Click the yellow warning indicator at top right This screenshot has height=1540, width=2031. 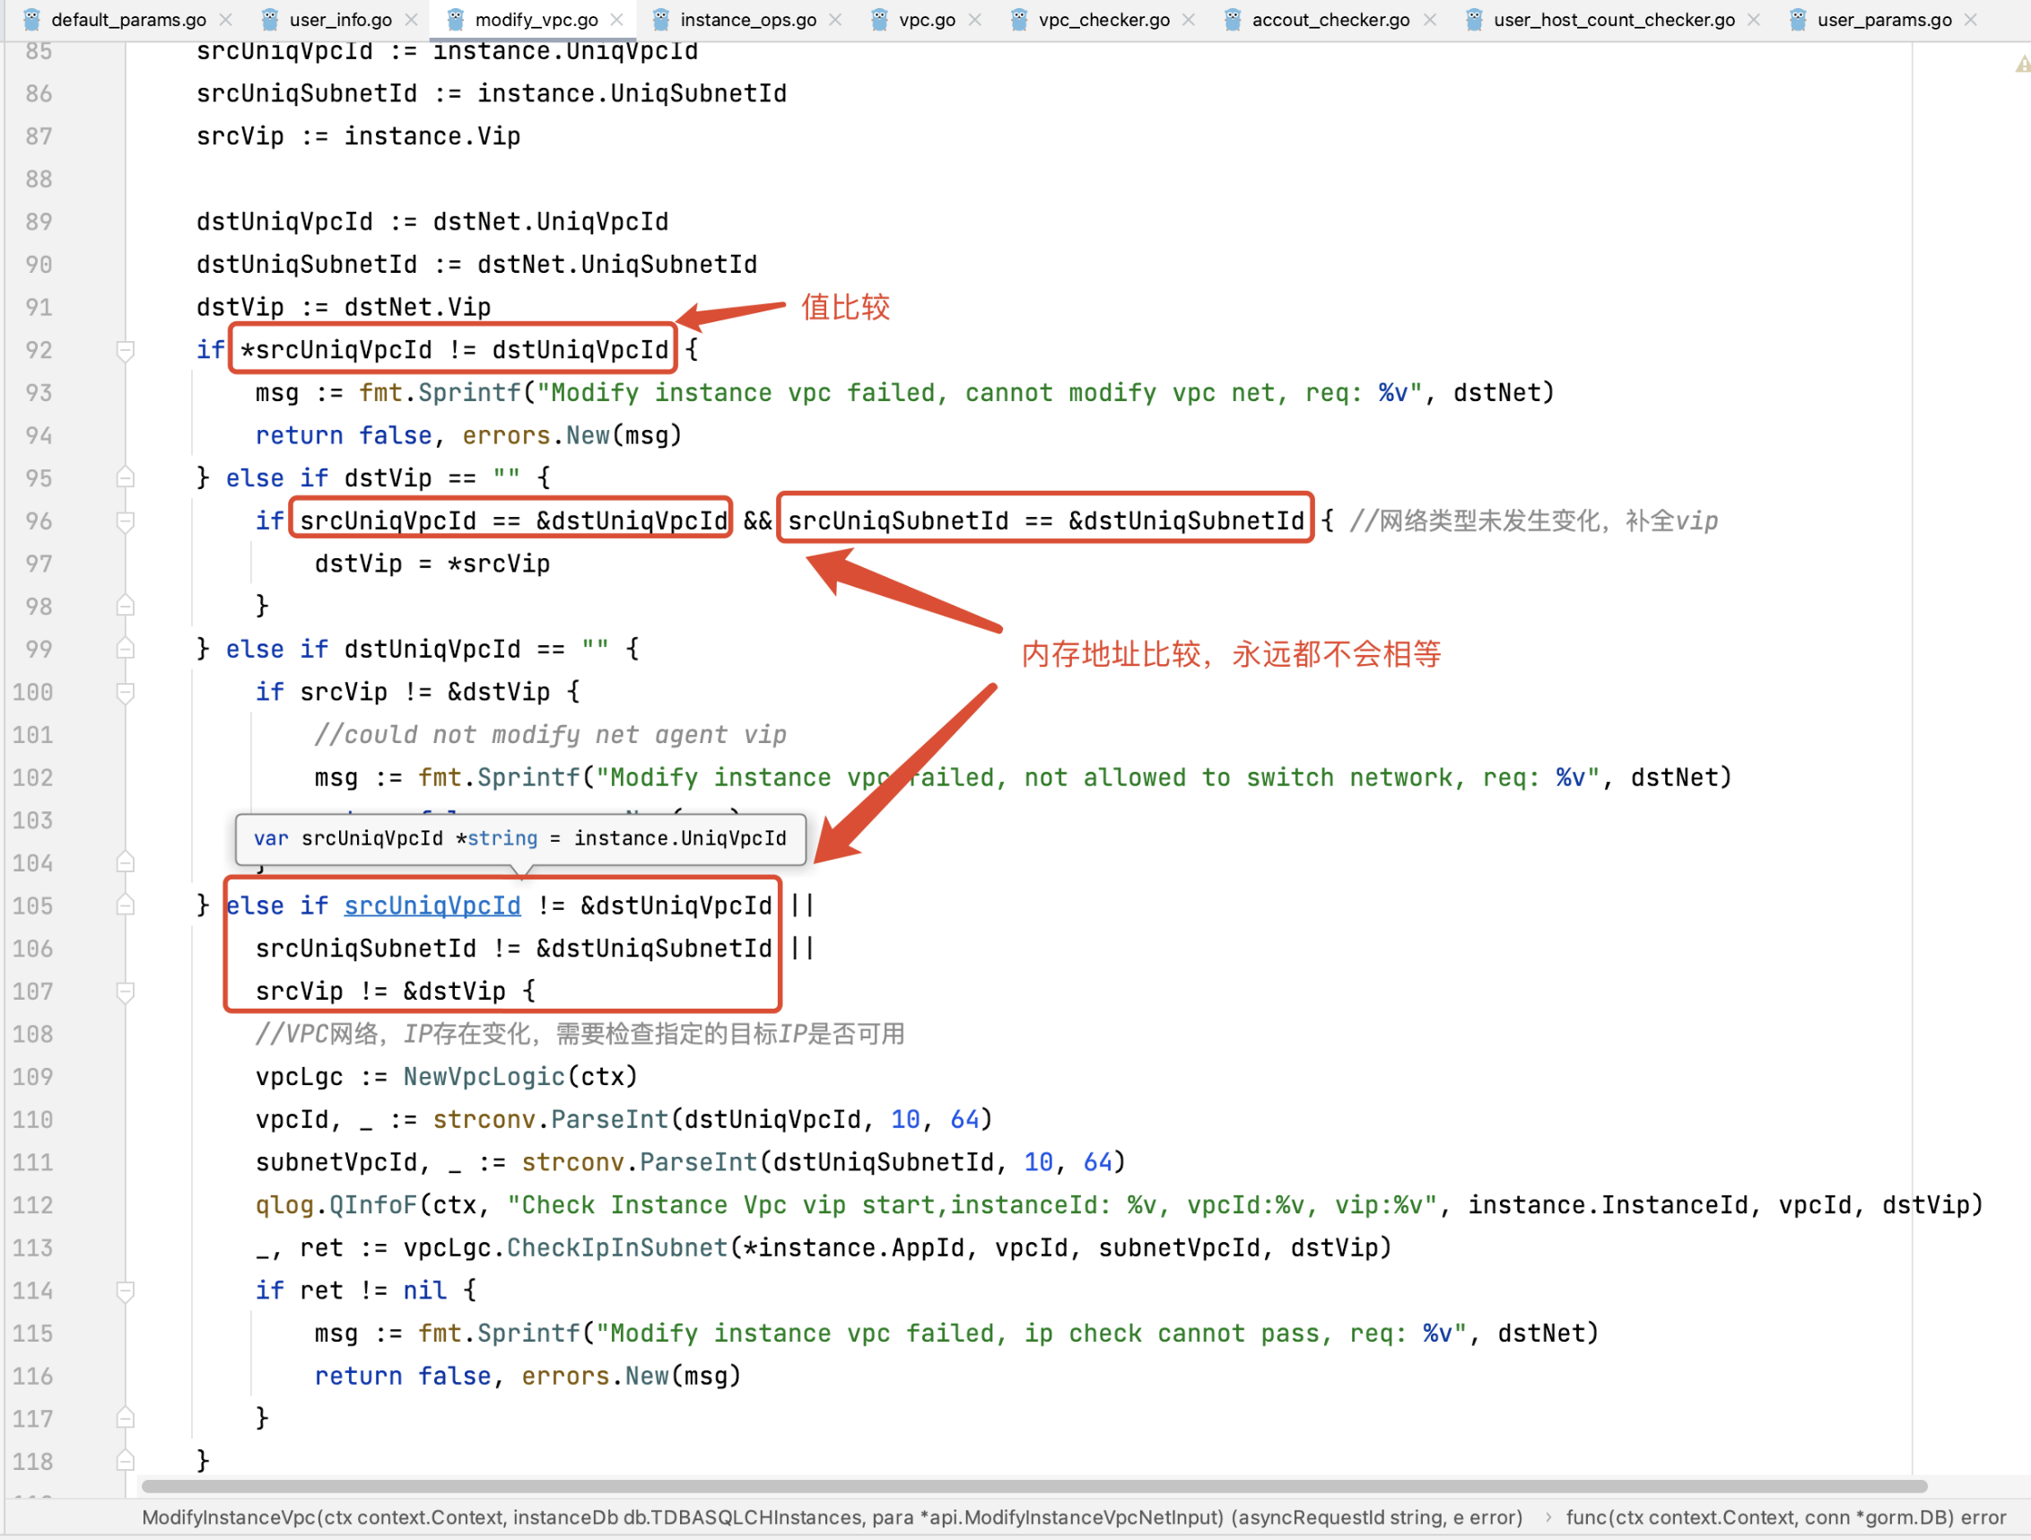click(x=2022, y=65)
